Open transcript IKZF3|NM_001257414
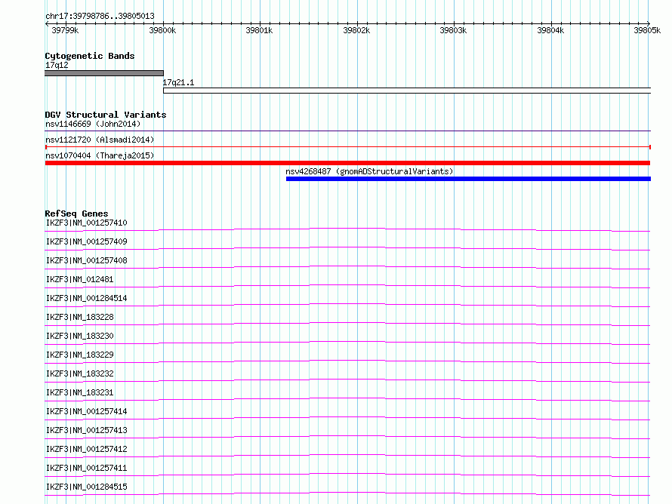The image size is (672, 504). click(87, 411)
